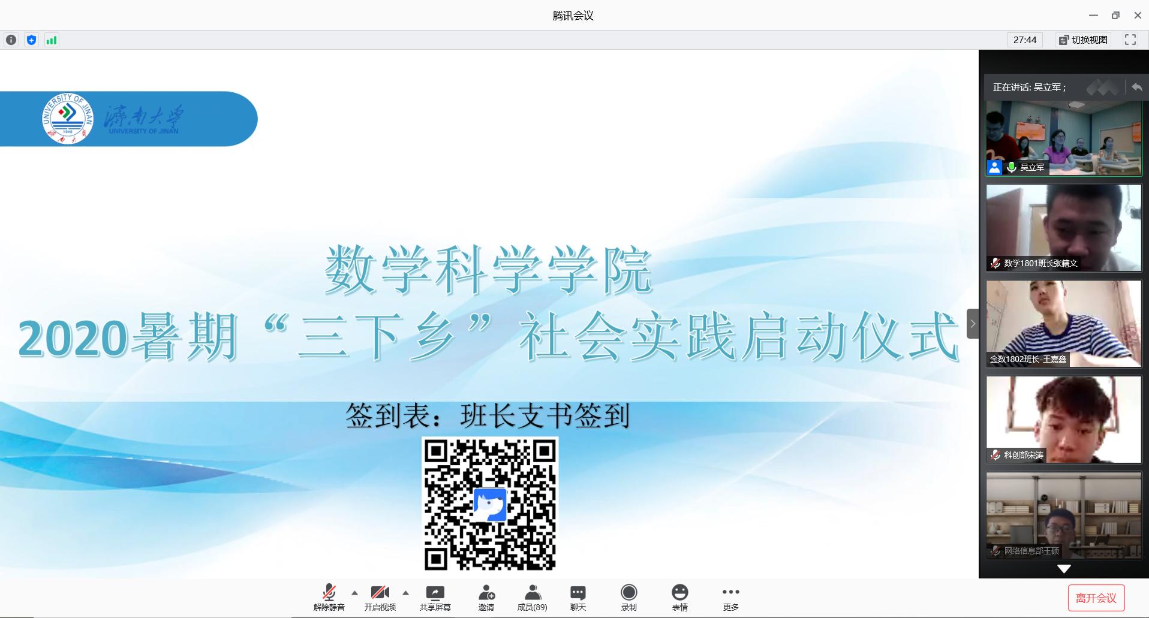Viewport: 1149px width, 618px height.
Task: Click Leave Meeting (离开会议) button
Action: click(x=1096, y=598)
